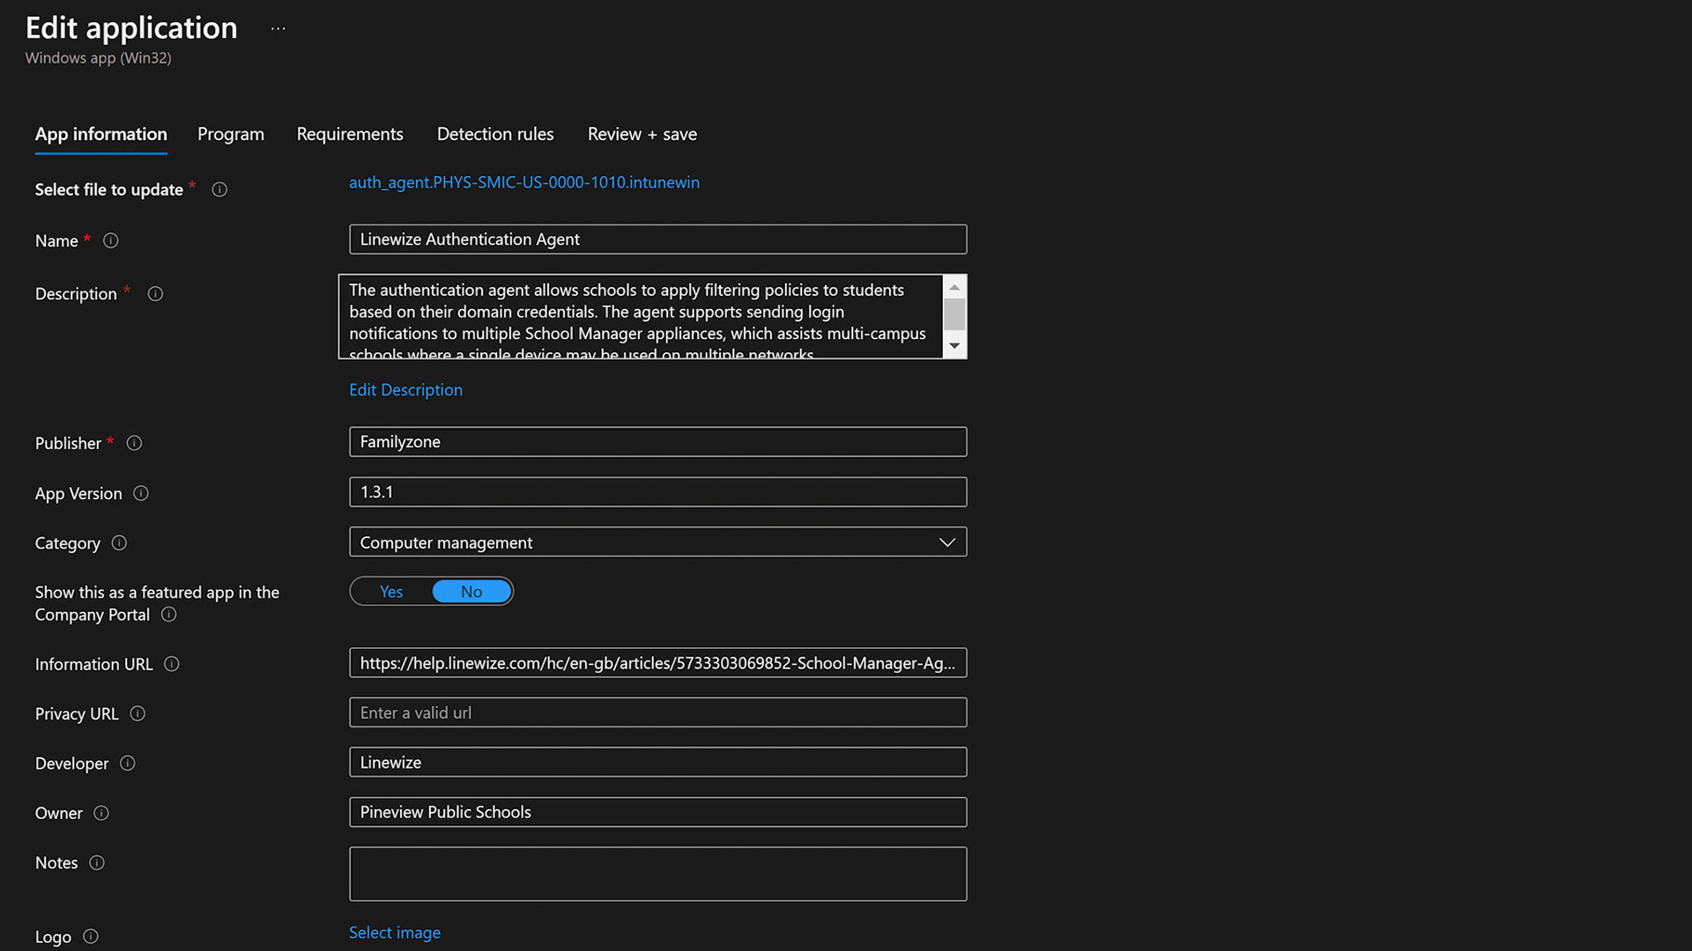1692x951 pixels.
Task: Click info icon next to Select file to update
Action: point(219,189)
